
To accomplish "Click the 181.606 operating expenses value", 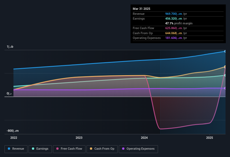I will point(173,38).
